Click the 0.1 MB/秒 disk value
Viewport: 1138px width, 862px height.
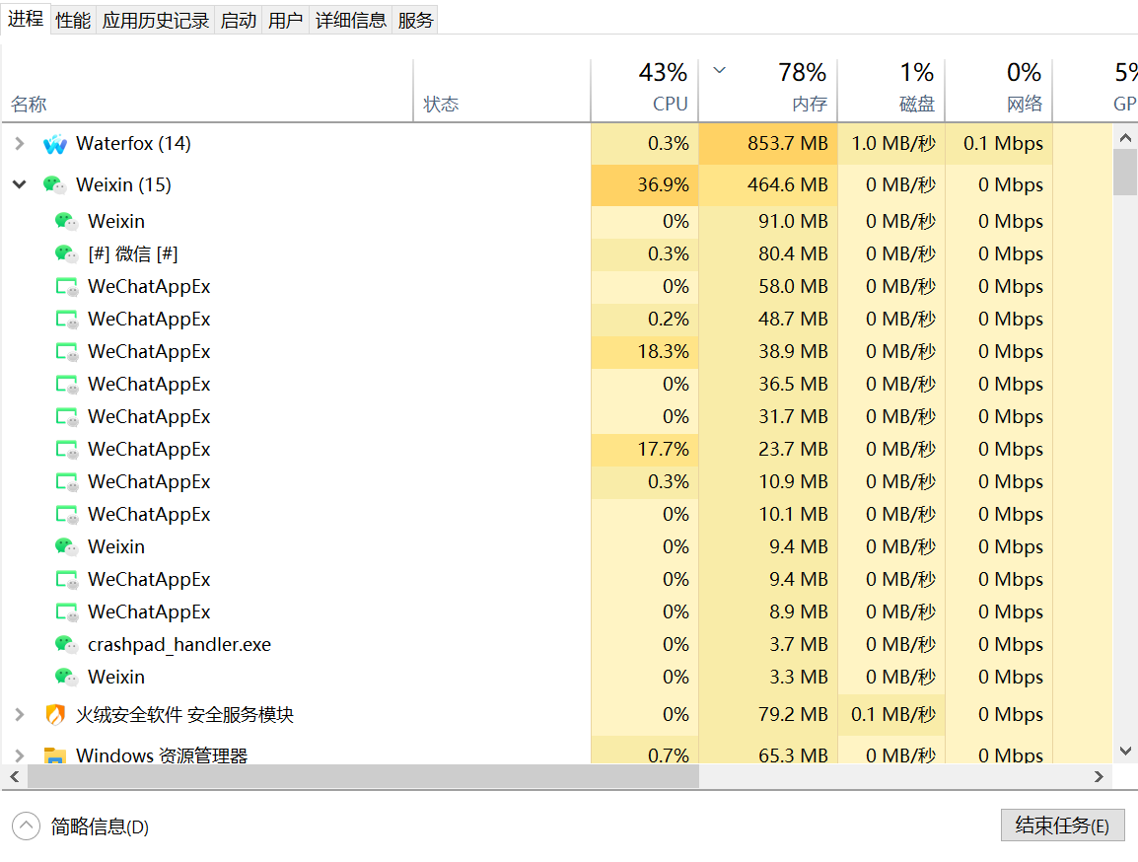[893, 715]
